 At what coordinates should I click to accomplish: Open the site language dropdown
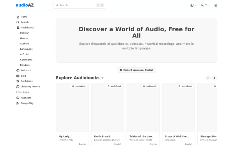pyautogui.click(x=206, y=5)
